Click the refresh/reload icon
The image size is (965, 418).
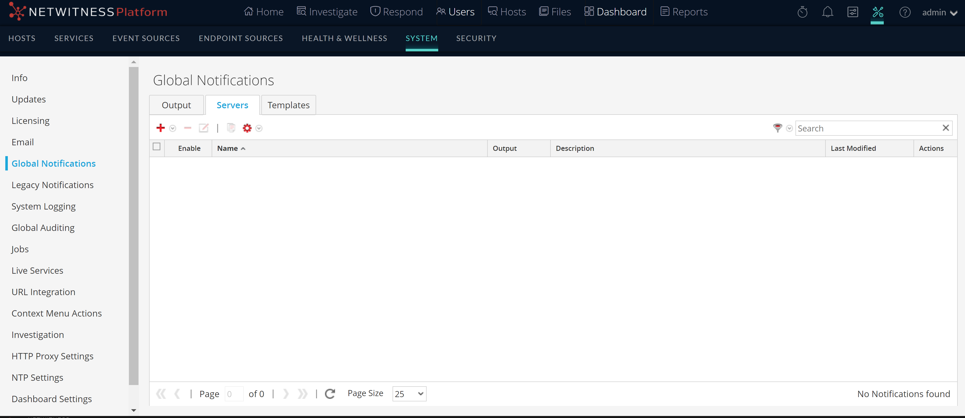click(330, 393)
